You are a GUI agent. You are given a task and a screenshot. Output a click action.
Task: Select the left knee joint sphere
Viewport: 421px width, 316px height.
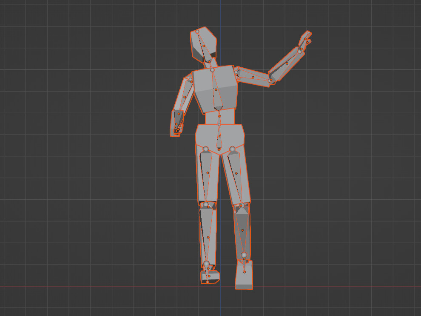(x=206, y=204)
